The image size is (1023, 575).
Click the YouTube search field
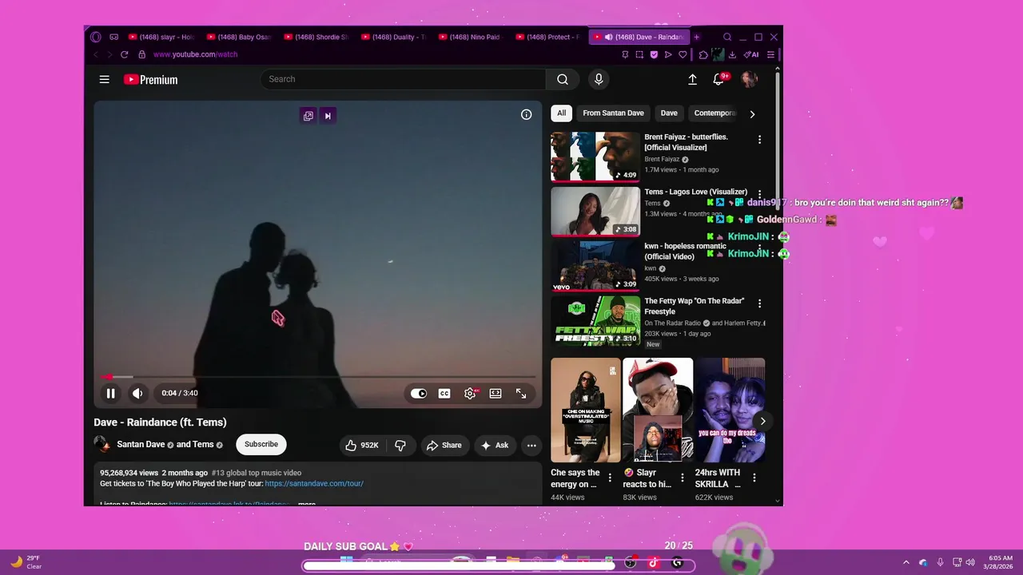[x=403, y=79]
